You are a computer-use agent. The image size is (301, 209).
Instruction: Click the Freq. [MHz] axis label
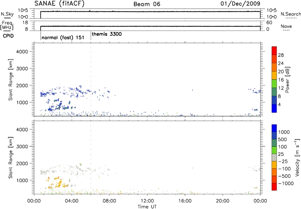point(7,25)
